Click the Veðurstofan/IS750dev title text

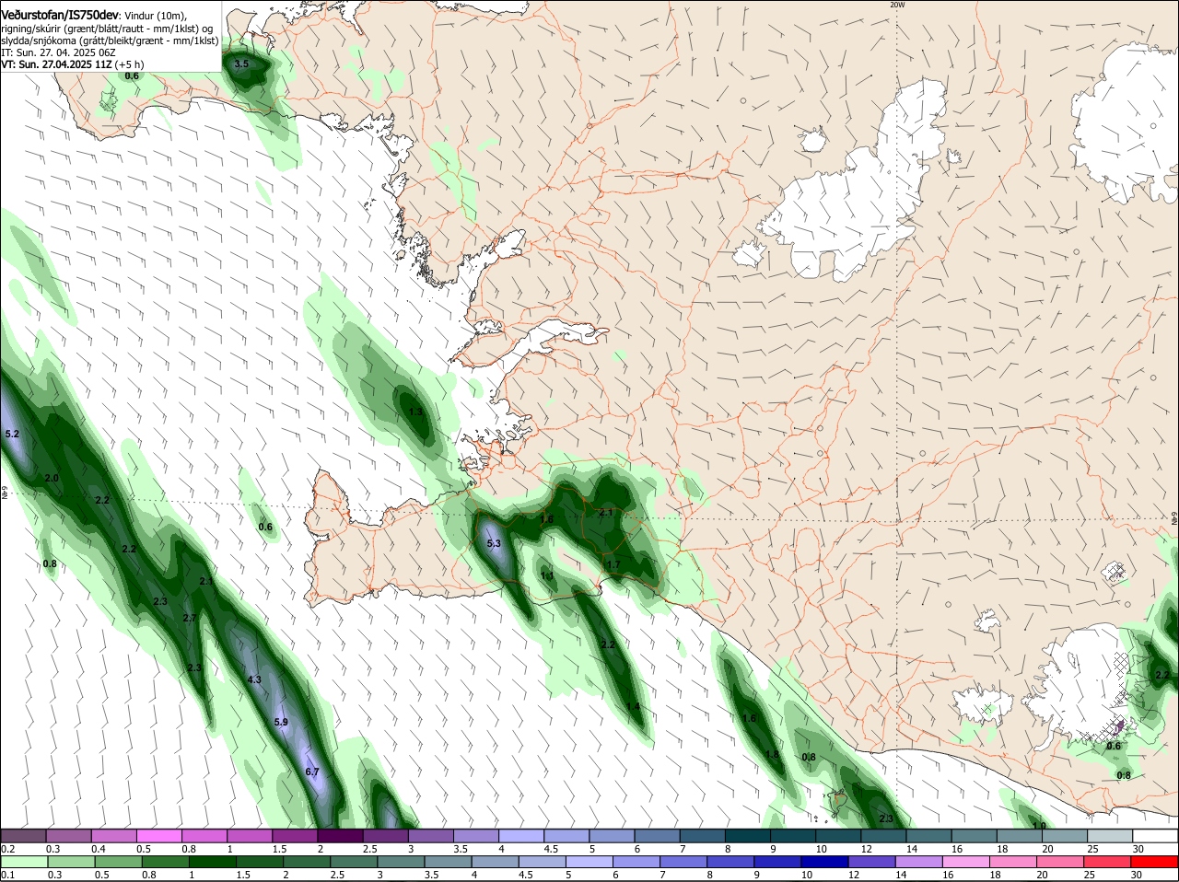[59, 16]
